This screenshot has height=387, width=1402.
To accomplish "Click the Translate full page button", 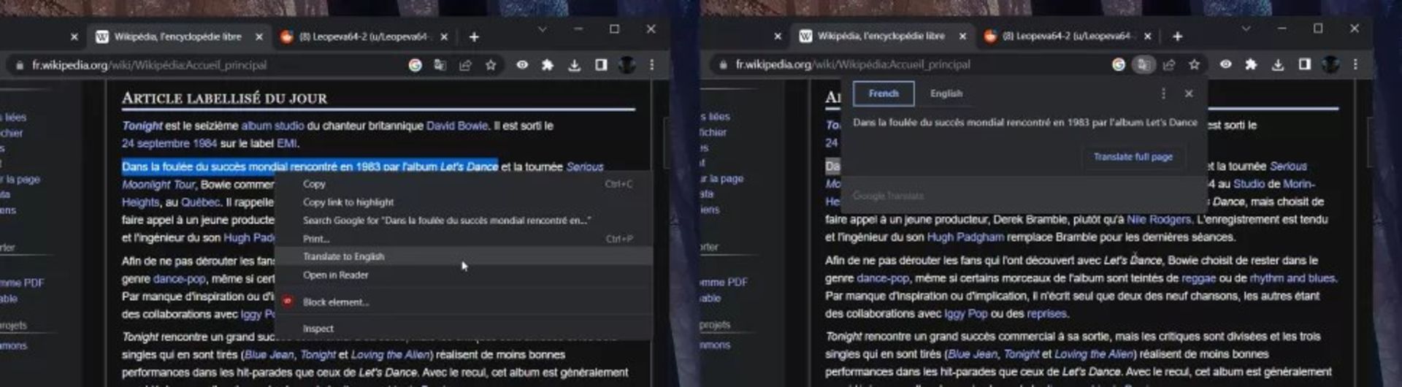I will [x=1133, y=157].
